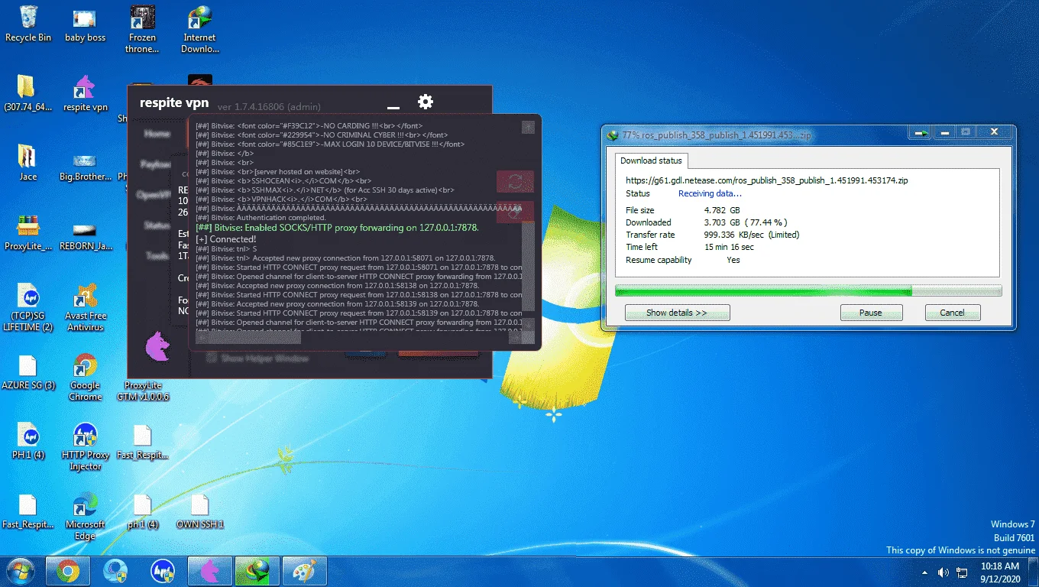Select ProxyLite GTM v1.0.0.6 desktop icon
The height and width of the screenshot is (587, 1039).
coord(143,390)
